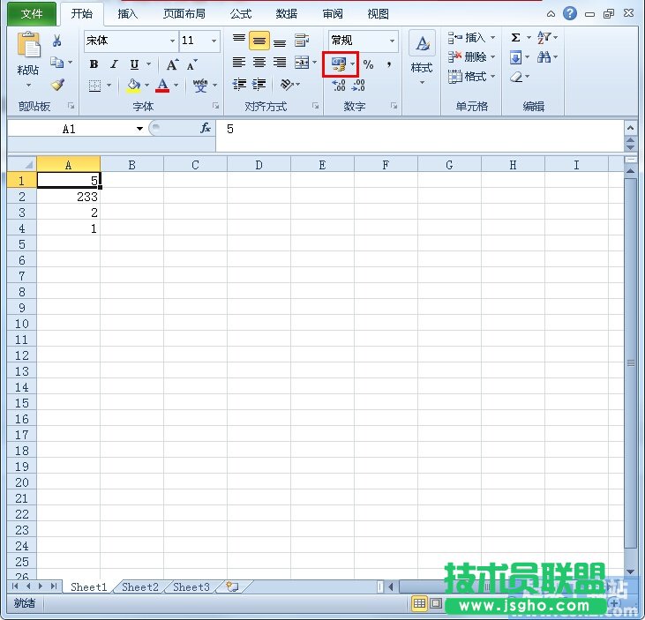Align text right
645x620 pixels.
point(280,63)
